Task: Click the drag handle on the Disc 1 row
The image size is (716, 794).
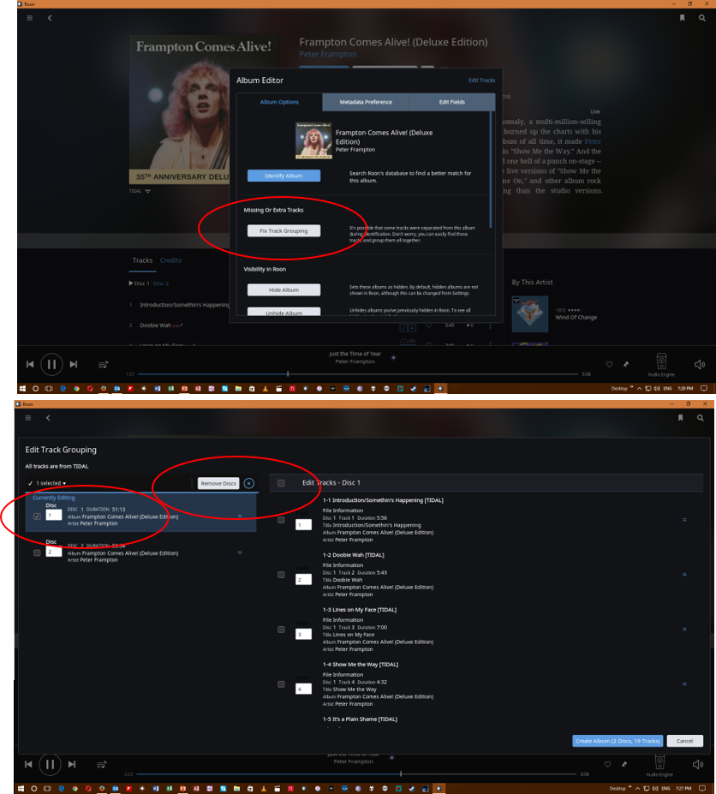Action: (240, 516)
